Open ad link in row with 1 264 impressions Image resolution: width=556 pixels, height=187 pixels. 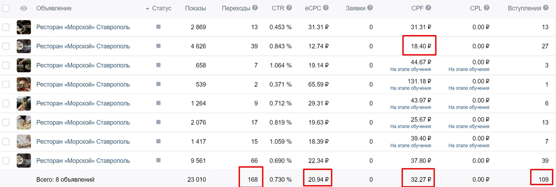(83, 103)
